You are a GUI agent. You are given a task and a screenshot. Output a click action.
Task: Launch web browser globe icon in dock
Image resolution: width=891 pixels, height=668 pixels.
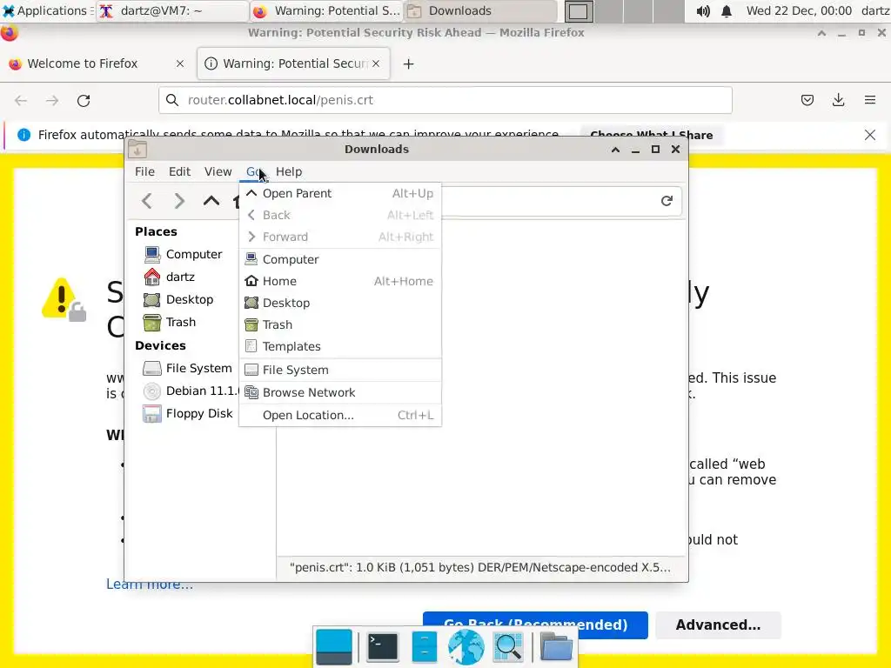pyautogui.click(x=466, y=646)
